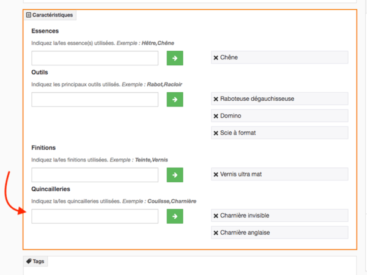
Task: Click the x on Scie à format
Action: click(x=216, y=133)
